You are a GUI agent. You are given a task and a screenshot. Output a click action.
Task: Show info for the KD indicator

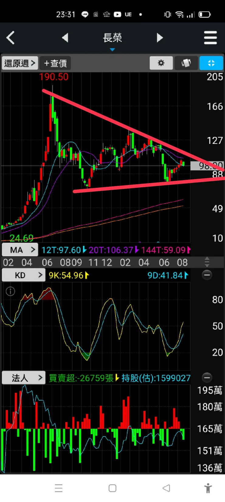[x=10, y=292]
